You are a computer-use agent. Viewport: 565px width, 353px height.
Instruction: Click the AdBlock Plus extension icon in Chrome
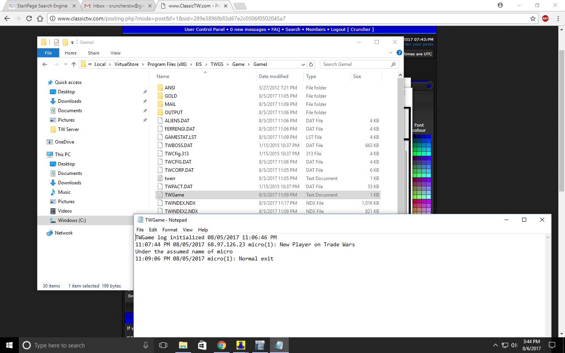coord(545,18)
